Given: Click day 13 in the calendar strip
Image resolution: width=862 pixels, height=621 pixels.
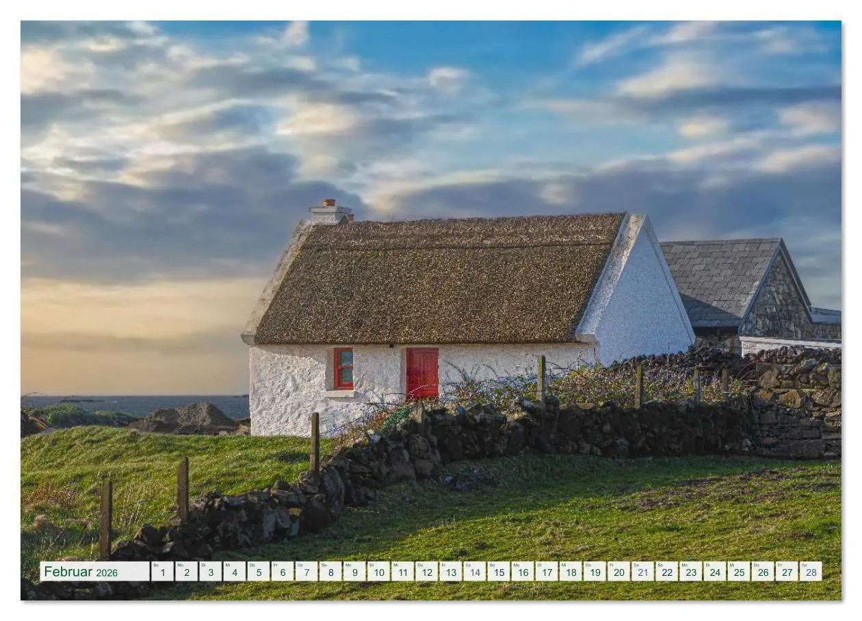Looking at the screenshot, I should tap(450, 572).
